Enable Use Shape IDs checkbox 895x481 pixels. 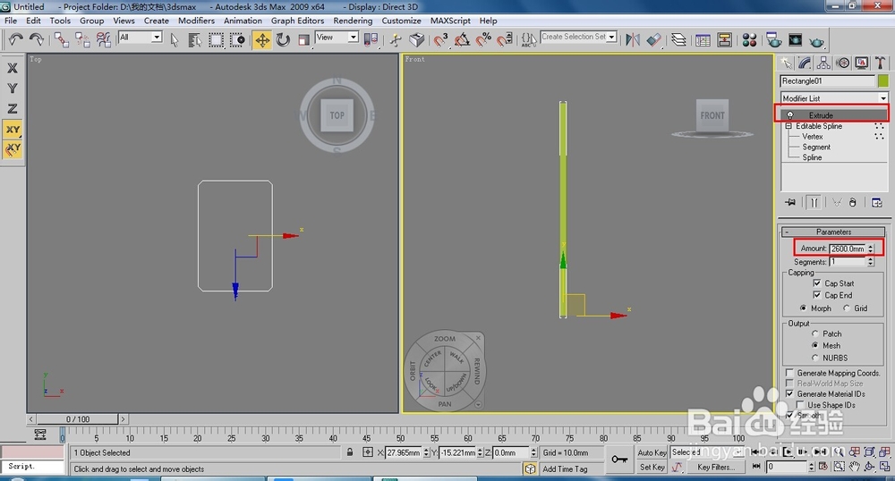pyautogui.click(x=800, y=405)
